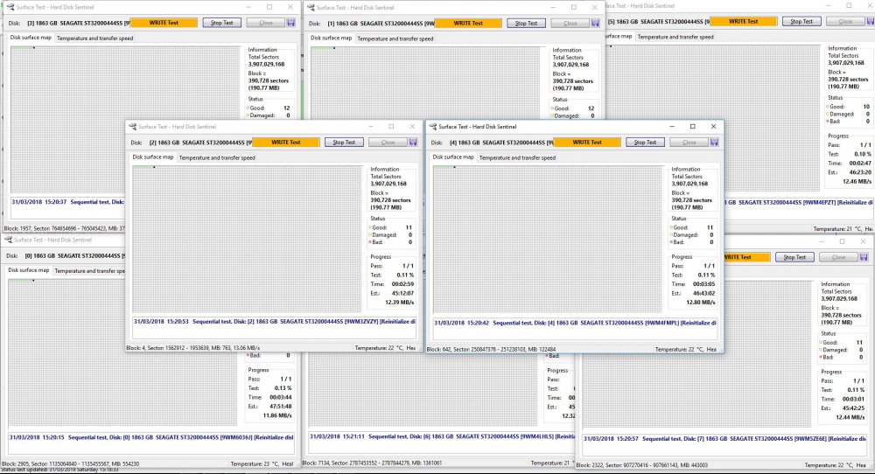875x474 pixels.
Task: Click the 12.39 MB/s speed in Disk 2
Action: [x=400, y=303]
